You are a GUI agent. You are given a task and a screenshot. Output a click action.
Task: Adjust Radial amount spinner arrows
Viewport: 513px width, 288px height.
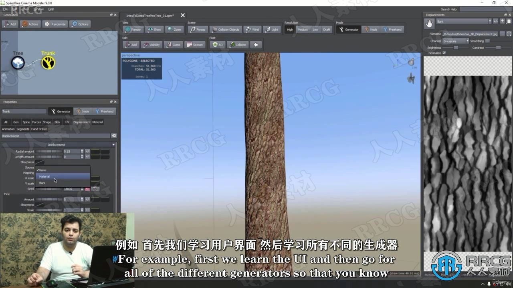(x=82, y=152)
